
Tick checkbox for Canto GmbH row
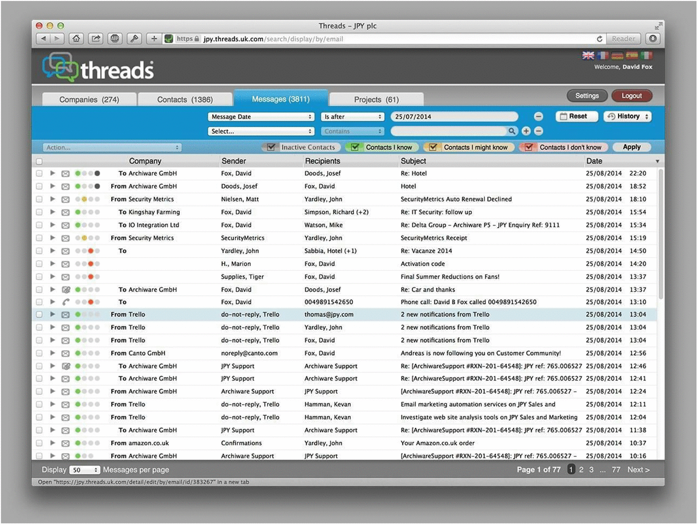pyautogui.click(x=39, y=353)
